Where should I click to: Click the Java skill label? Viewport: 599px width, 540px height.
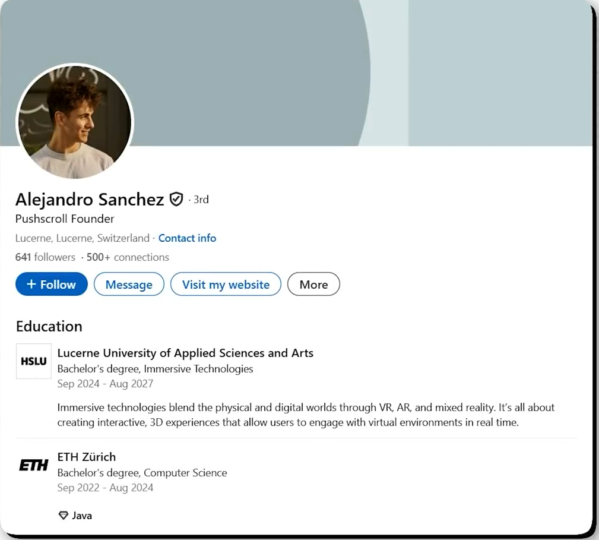tap(82, 516)
